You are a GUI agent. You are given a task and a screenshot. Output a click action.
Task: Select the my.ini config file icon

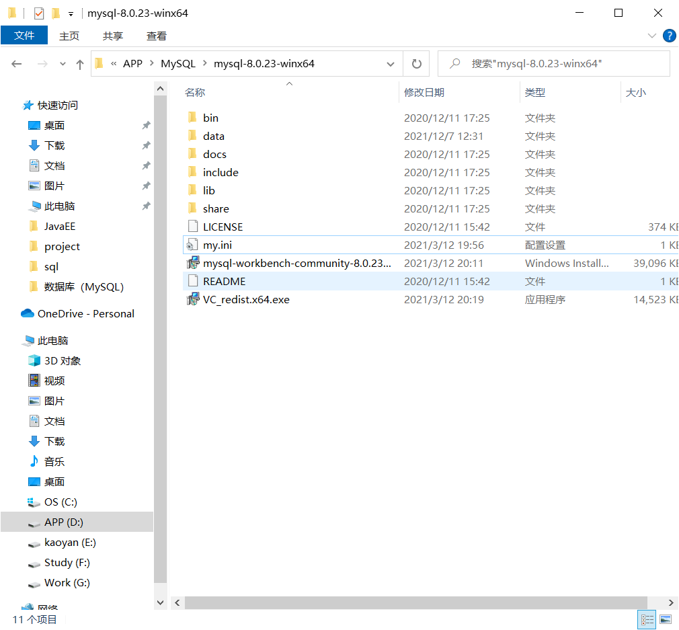[x=192, y=245]
